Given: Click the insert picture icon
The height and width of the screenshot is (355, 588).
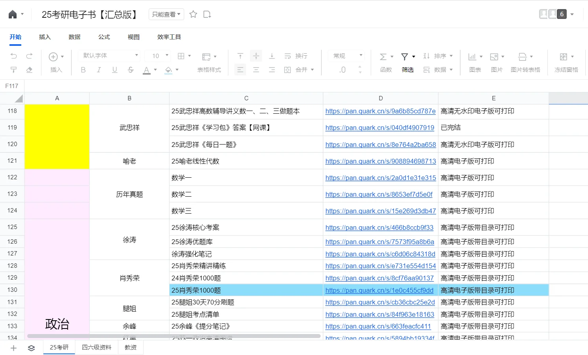Looking at the screenshot, I should click(494, 57).
